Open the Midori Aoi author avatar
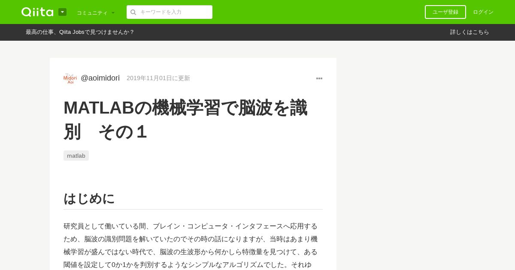 click(x=70, y=78)
